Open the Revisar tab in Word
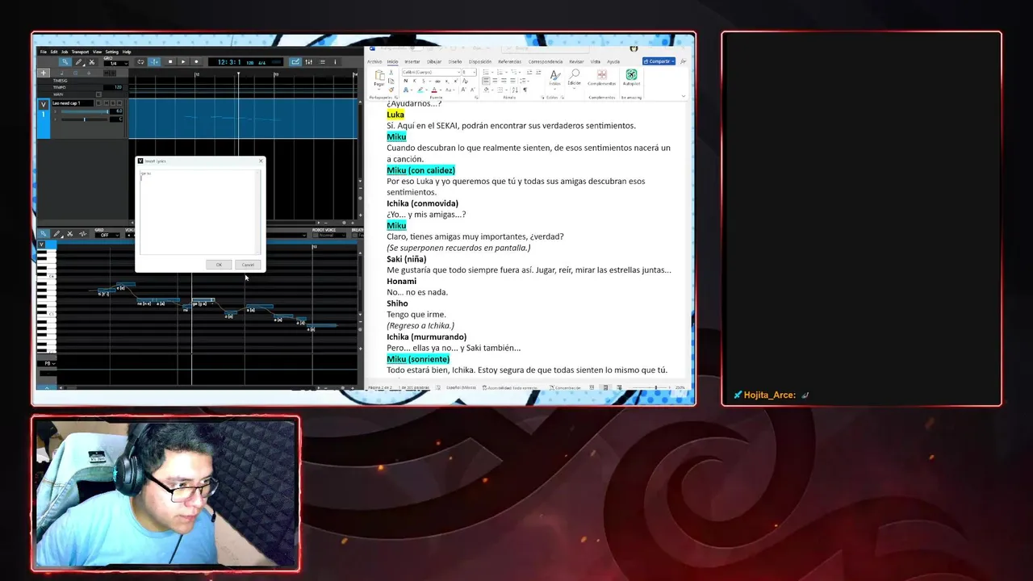Image resolution: width=1033 pixels, height=581 pixels. pos(576,61)
